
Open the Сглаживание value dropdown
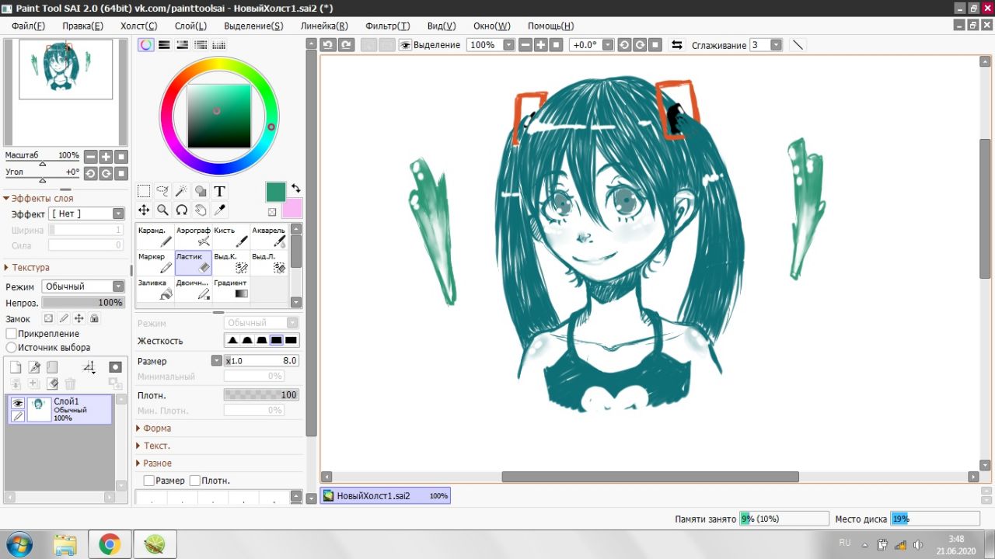coord(776,45)
